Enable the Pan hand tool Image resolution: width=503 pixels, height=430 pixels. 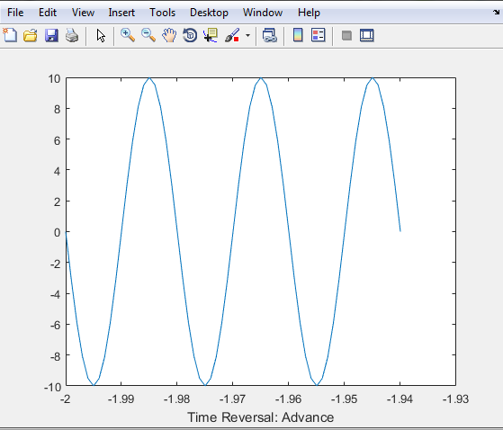pyautogui.click(x=169, y=35)
